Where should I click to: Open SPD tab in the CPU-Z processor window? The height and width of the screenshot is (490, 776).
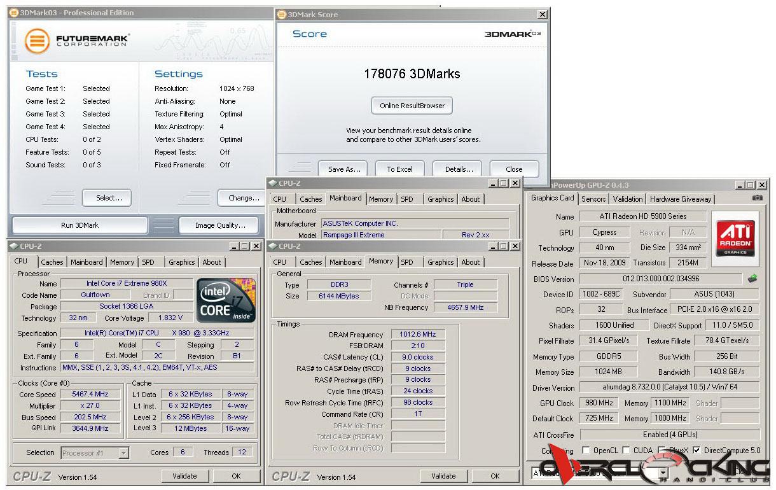(x=148, y=262)
